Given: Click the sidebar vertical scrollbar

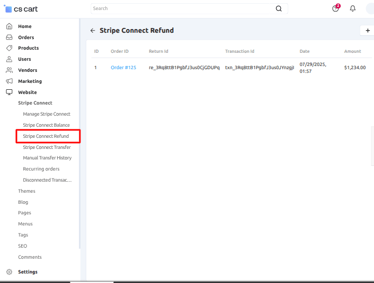Looking at the screenshot, I should [x=80, y=133].
